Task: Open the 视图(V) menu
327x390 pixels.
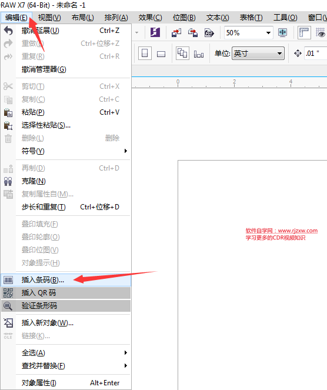Action: (x=49, y=18)
